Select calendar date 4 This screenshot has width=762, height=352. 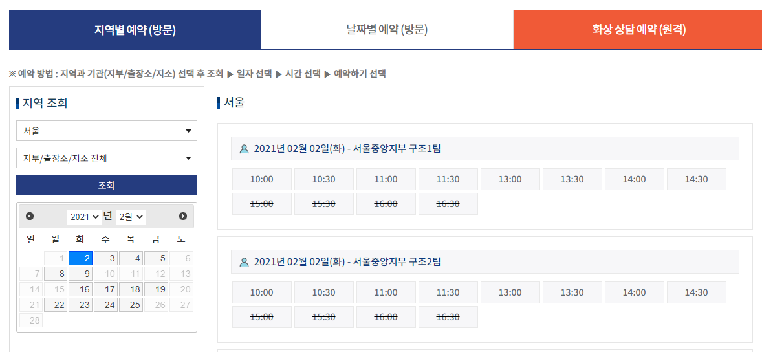click(x=131, y=258)
